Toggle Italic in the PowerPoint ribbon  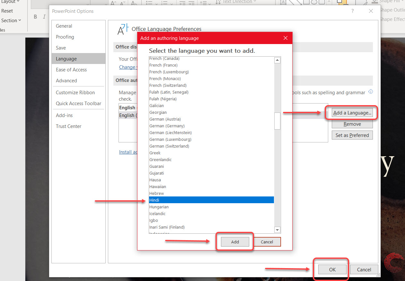(x=44, y=17)
